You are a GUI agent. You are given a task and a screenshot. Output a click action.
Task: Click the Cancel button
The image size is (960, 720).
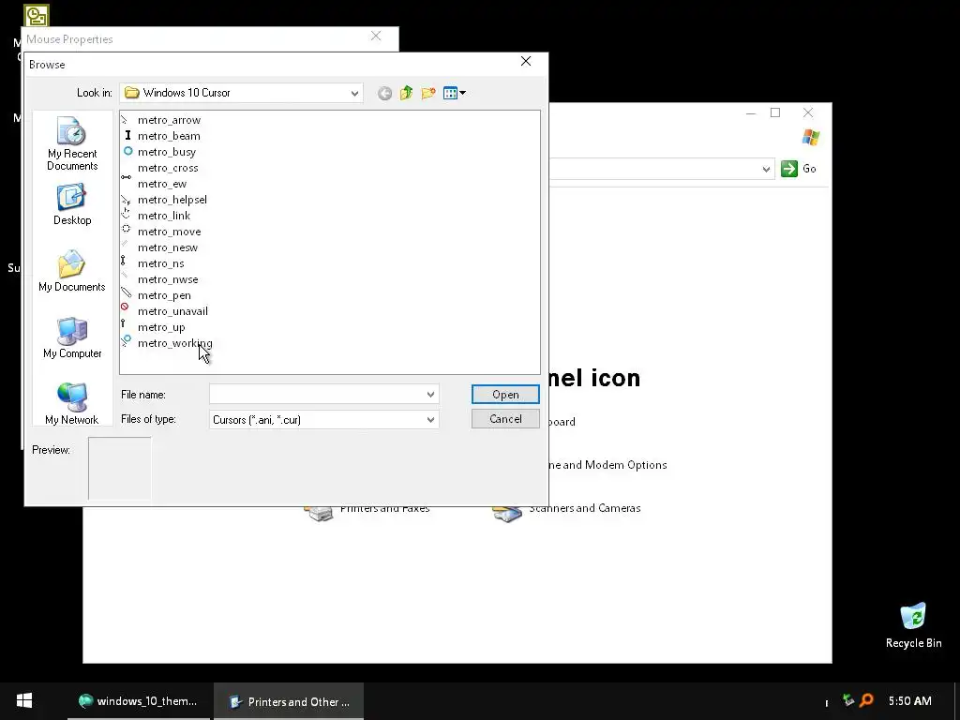(x=505, y=419)
